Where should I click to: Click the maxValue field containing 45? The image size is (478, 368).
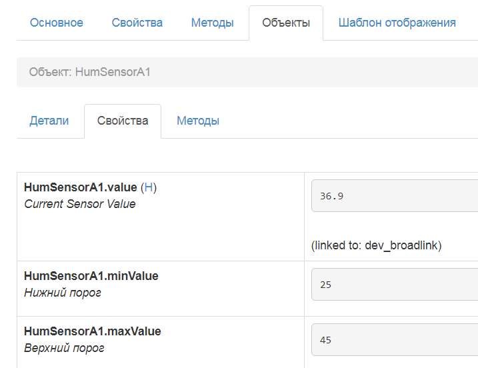click(395, 340)
